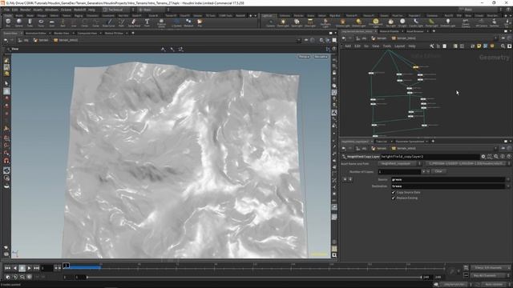Add a Portal Light from the shelf
The height and width of the screenshot is (288, 513).
(x=431, y=22)
